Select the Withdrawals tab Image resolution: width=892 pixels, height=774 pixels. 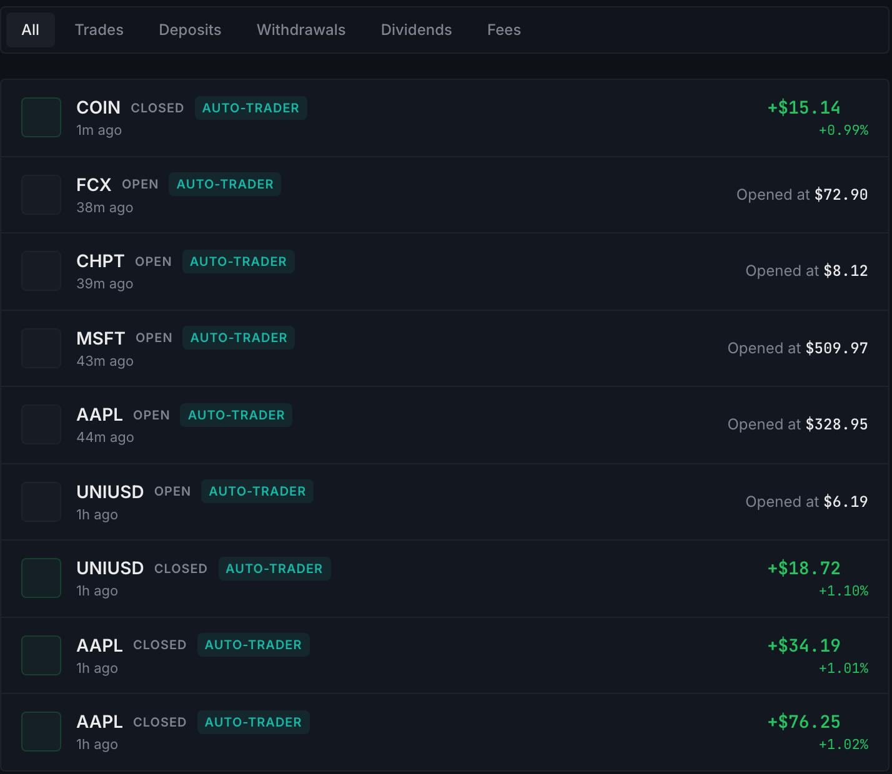pyautogui.click(x=301, y=30)
